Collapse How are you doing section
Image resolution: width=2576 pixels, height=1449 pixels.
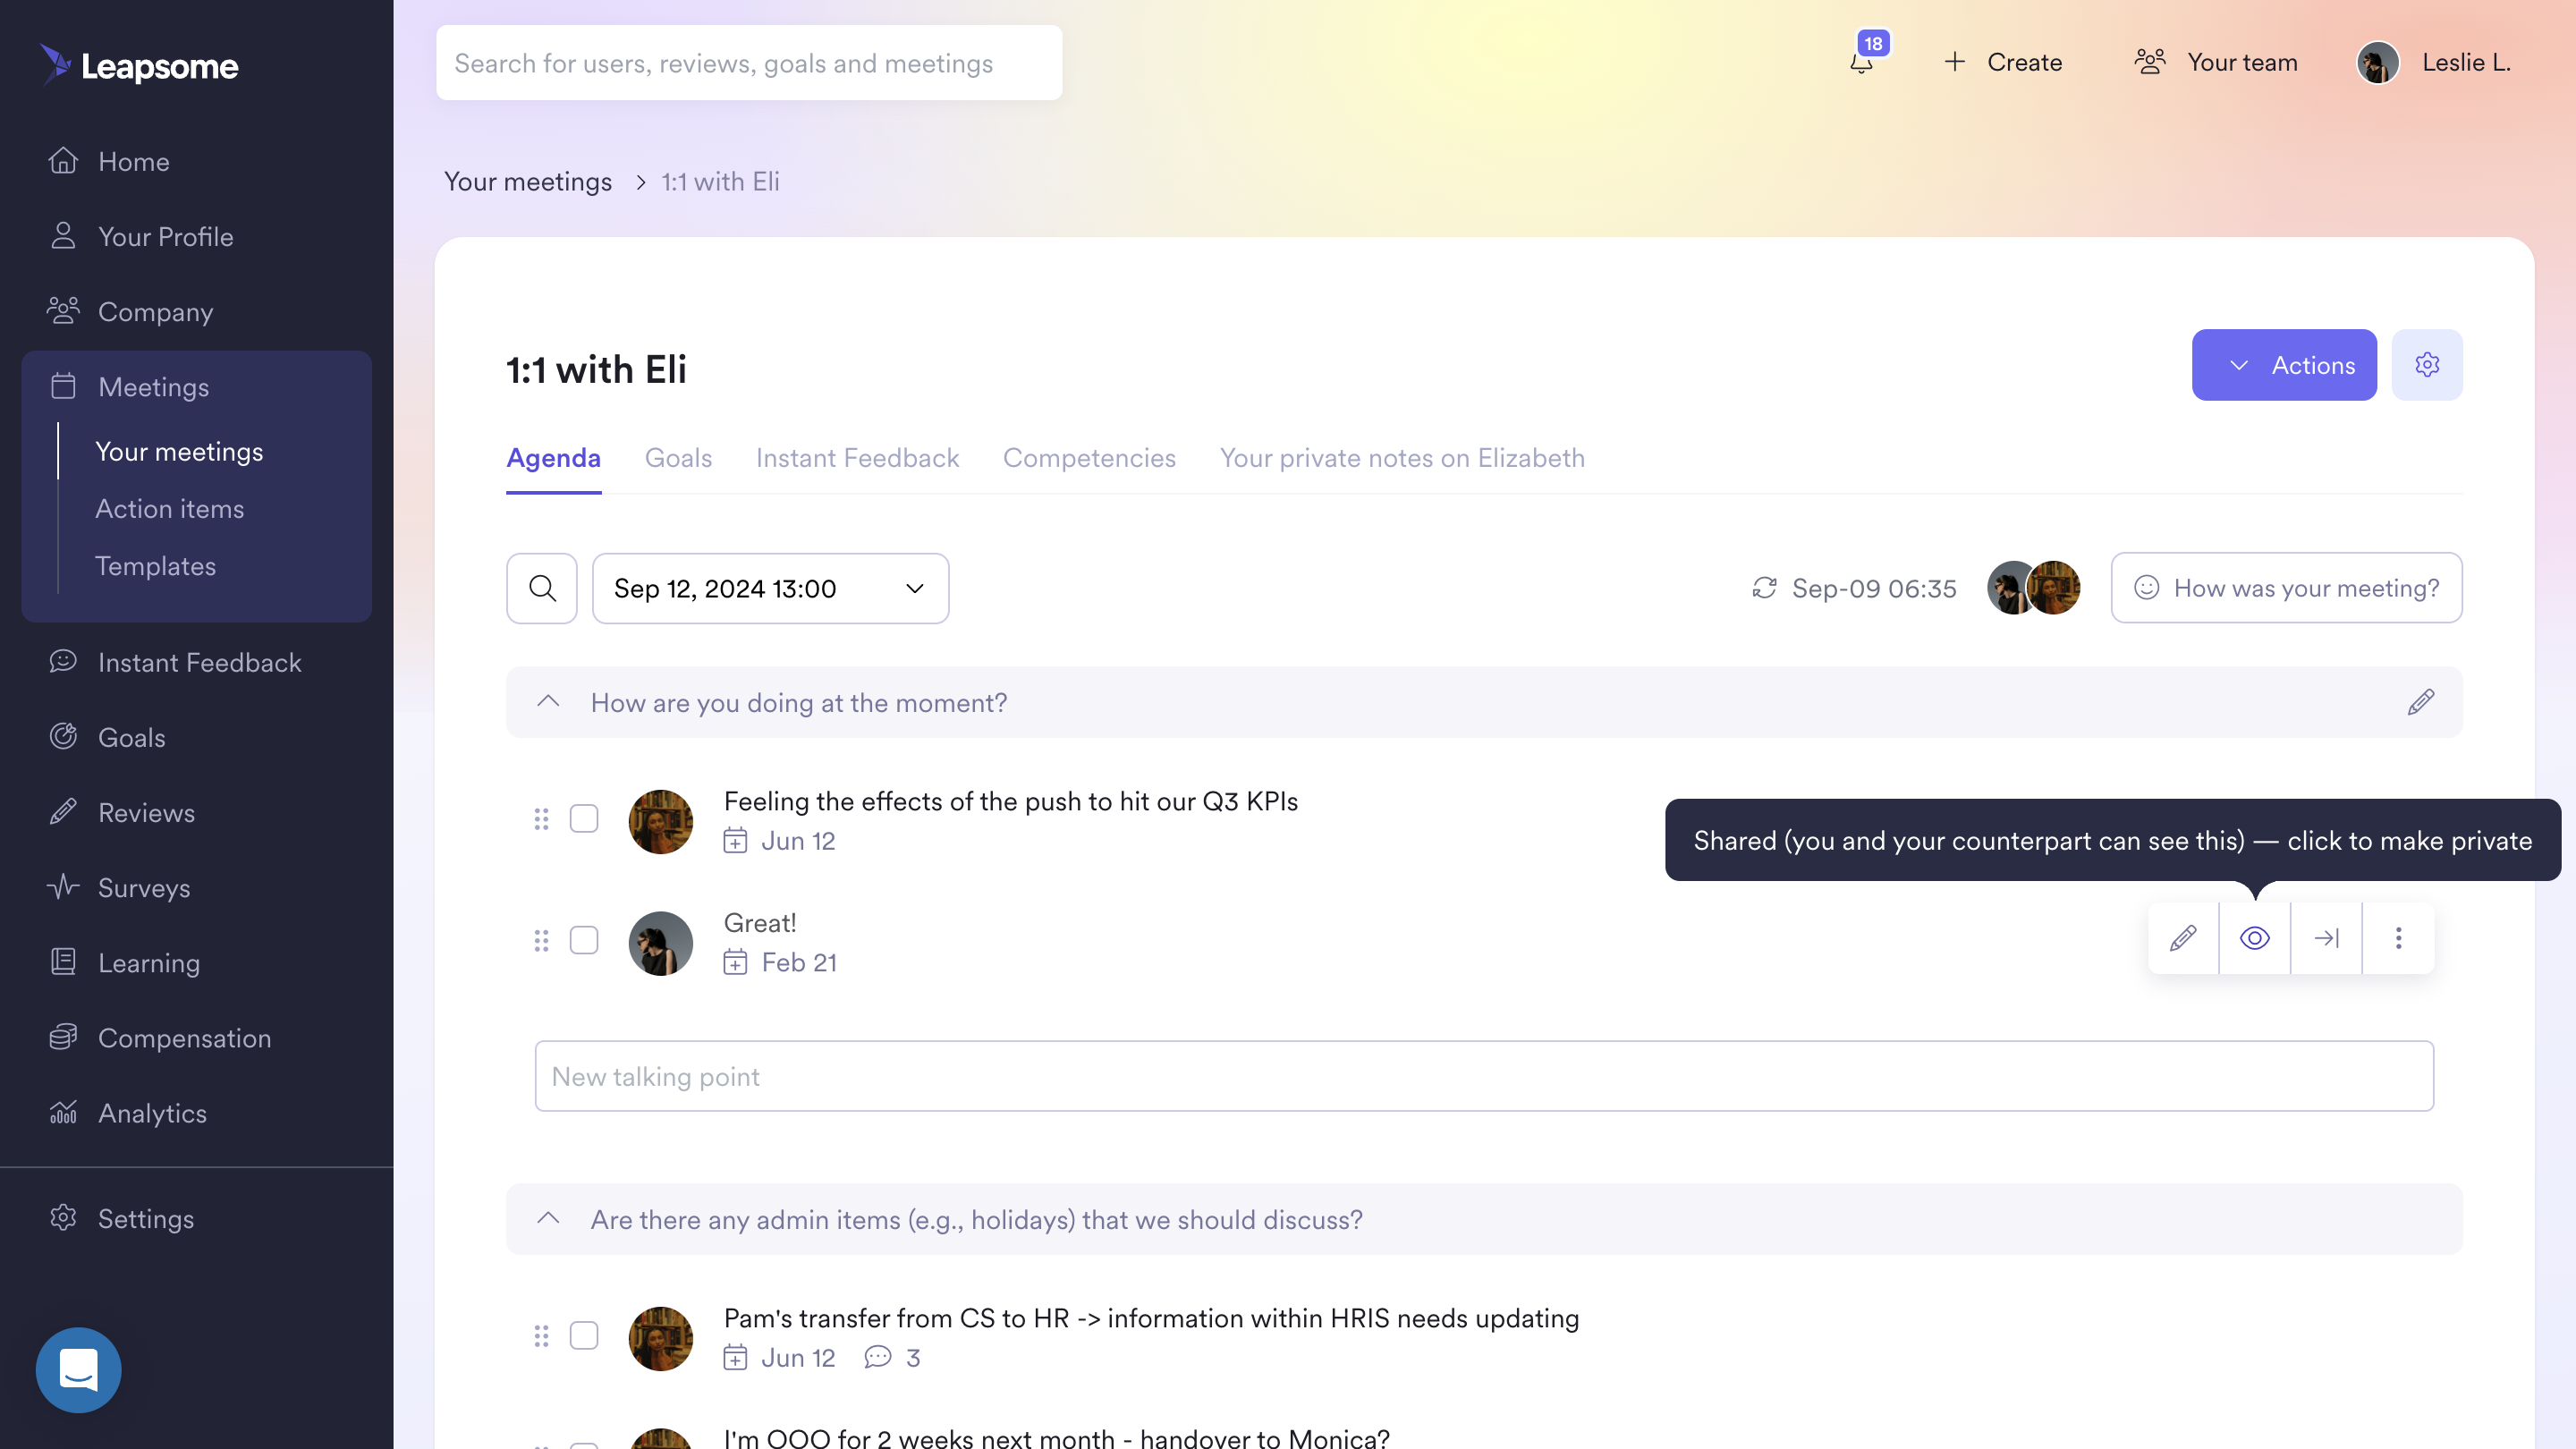[x=548, y=702]
